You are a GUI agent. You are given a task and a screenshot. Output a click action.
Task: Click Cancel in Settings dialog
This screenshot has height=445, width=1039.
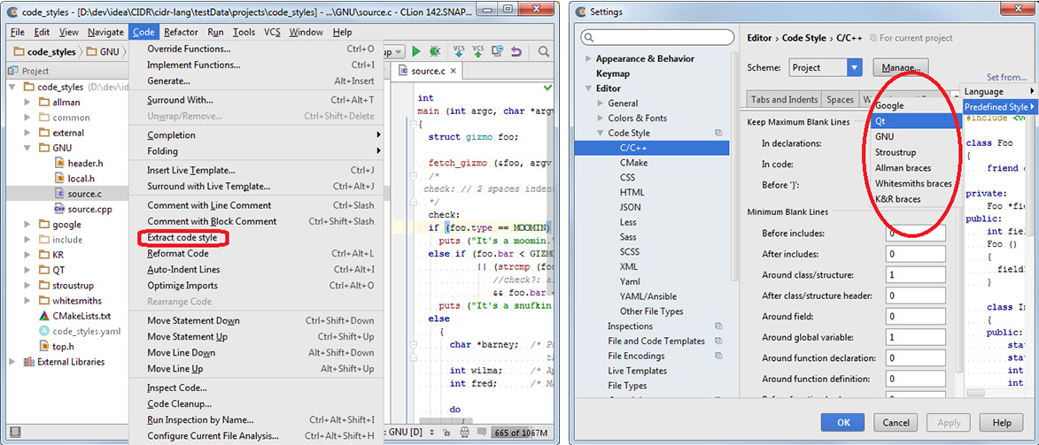(896, 423)
